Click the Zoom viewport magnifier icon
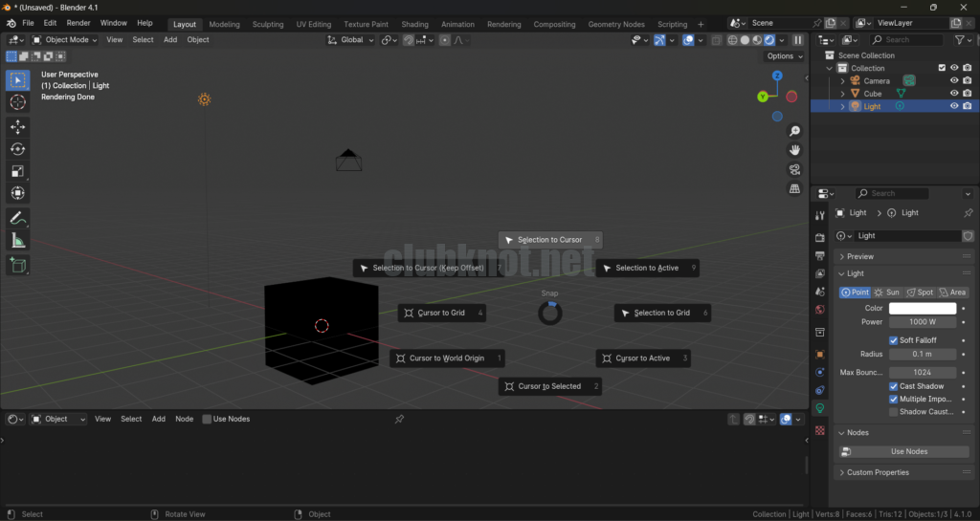 coord(794,131)
